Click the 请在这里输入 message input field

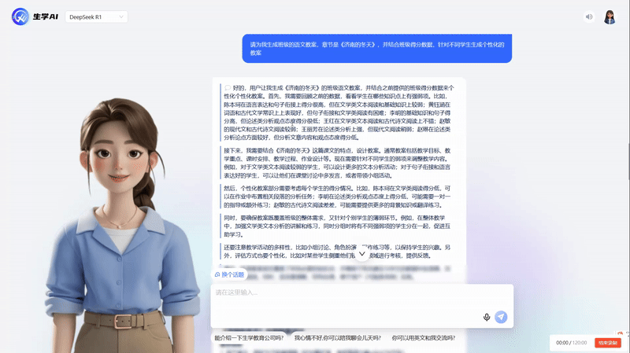pos(346,293)
